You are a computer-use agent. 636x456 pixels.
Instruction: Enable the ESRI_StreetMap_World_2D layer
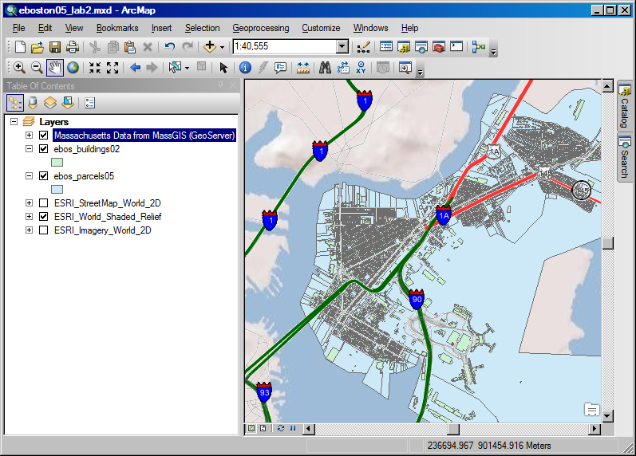tap(44, 203)
